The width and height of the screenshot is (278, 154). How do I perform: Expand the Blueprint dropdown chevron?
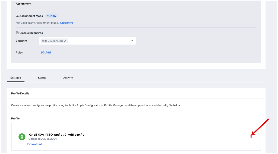(x=132, y=41)
